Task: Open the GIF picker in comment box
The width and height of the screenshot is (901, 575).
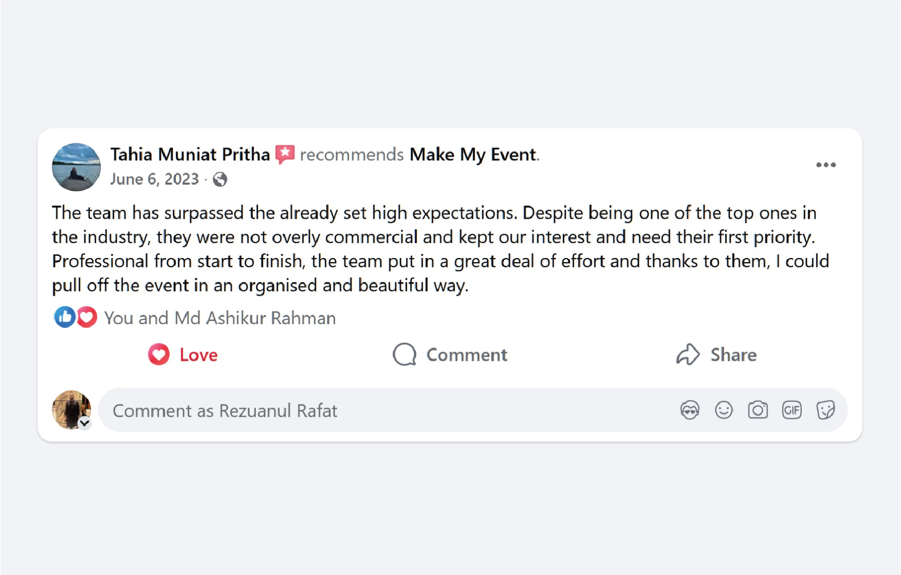Action: click(x=792, y=411)
